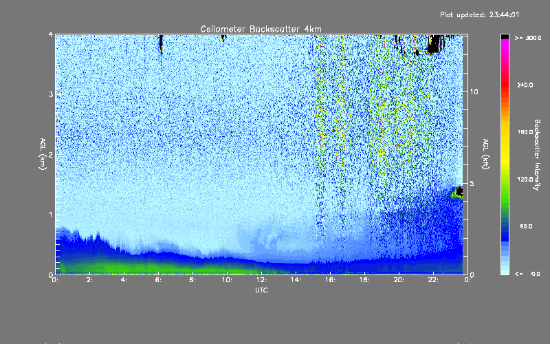Click the 3 tick on the km axis

pyautogui.click(x=51, y=94)
